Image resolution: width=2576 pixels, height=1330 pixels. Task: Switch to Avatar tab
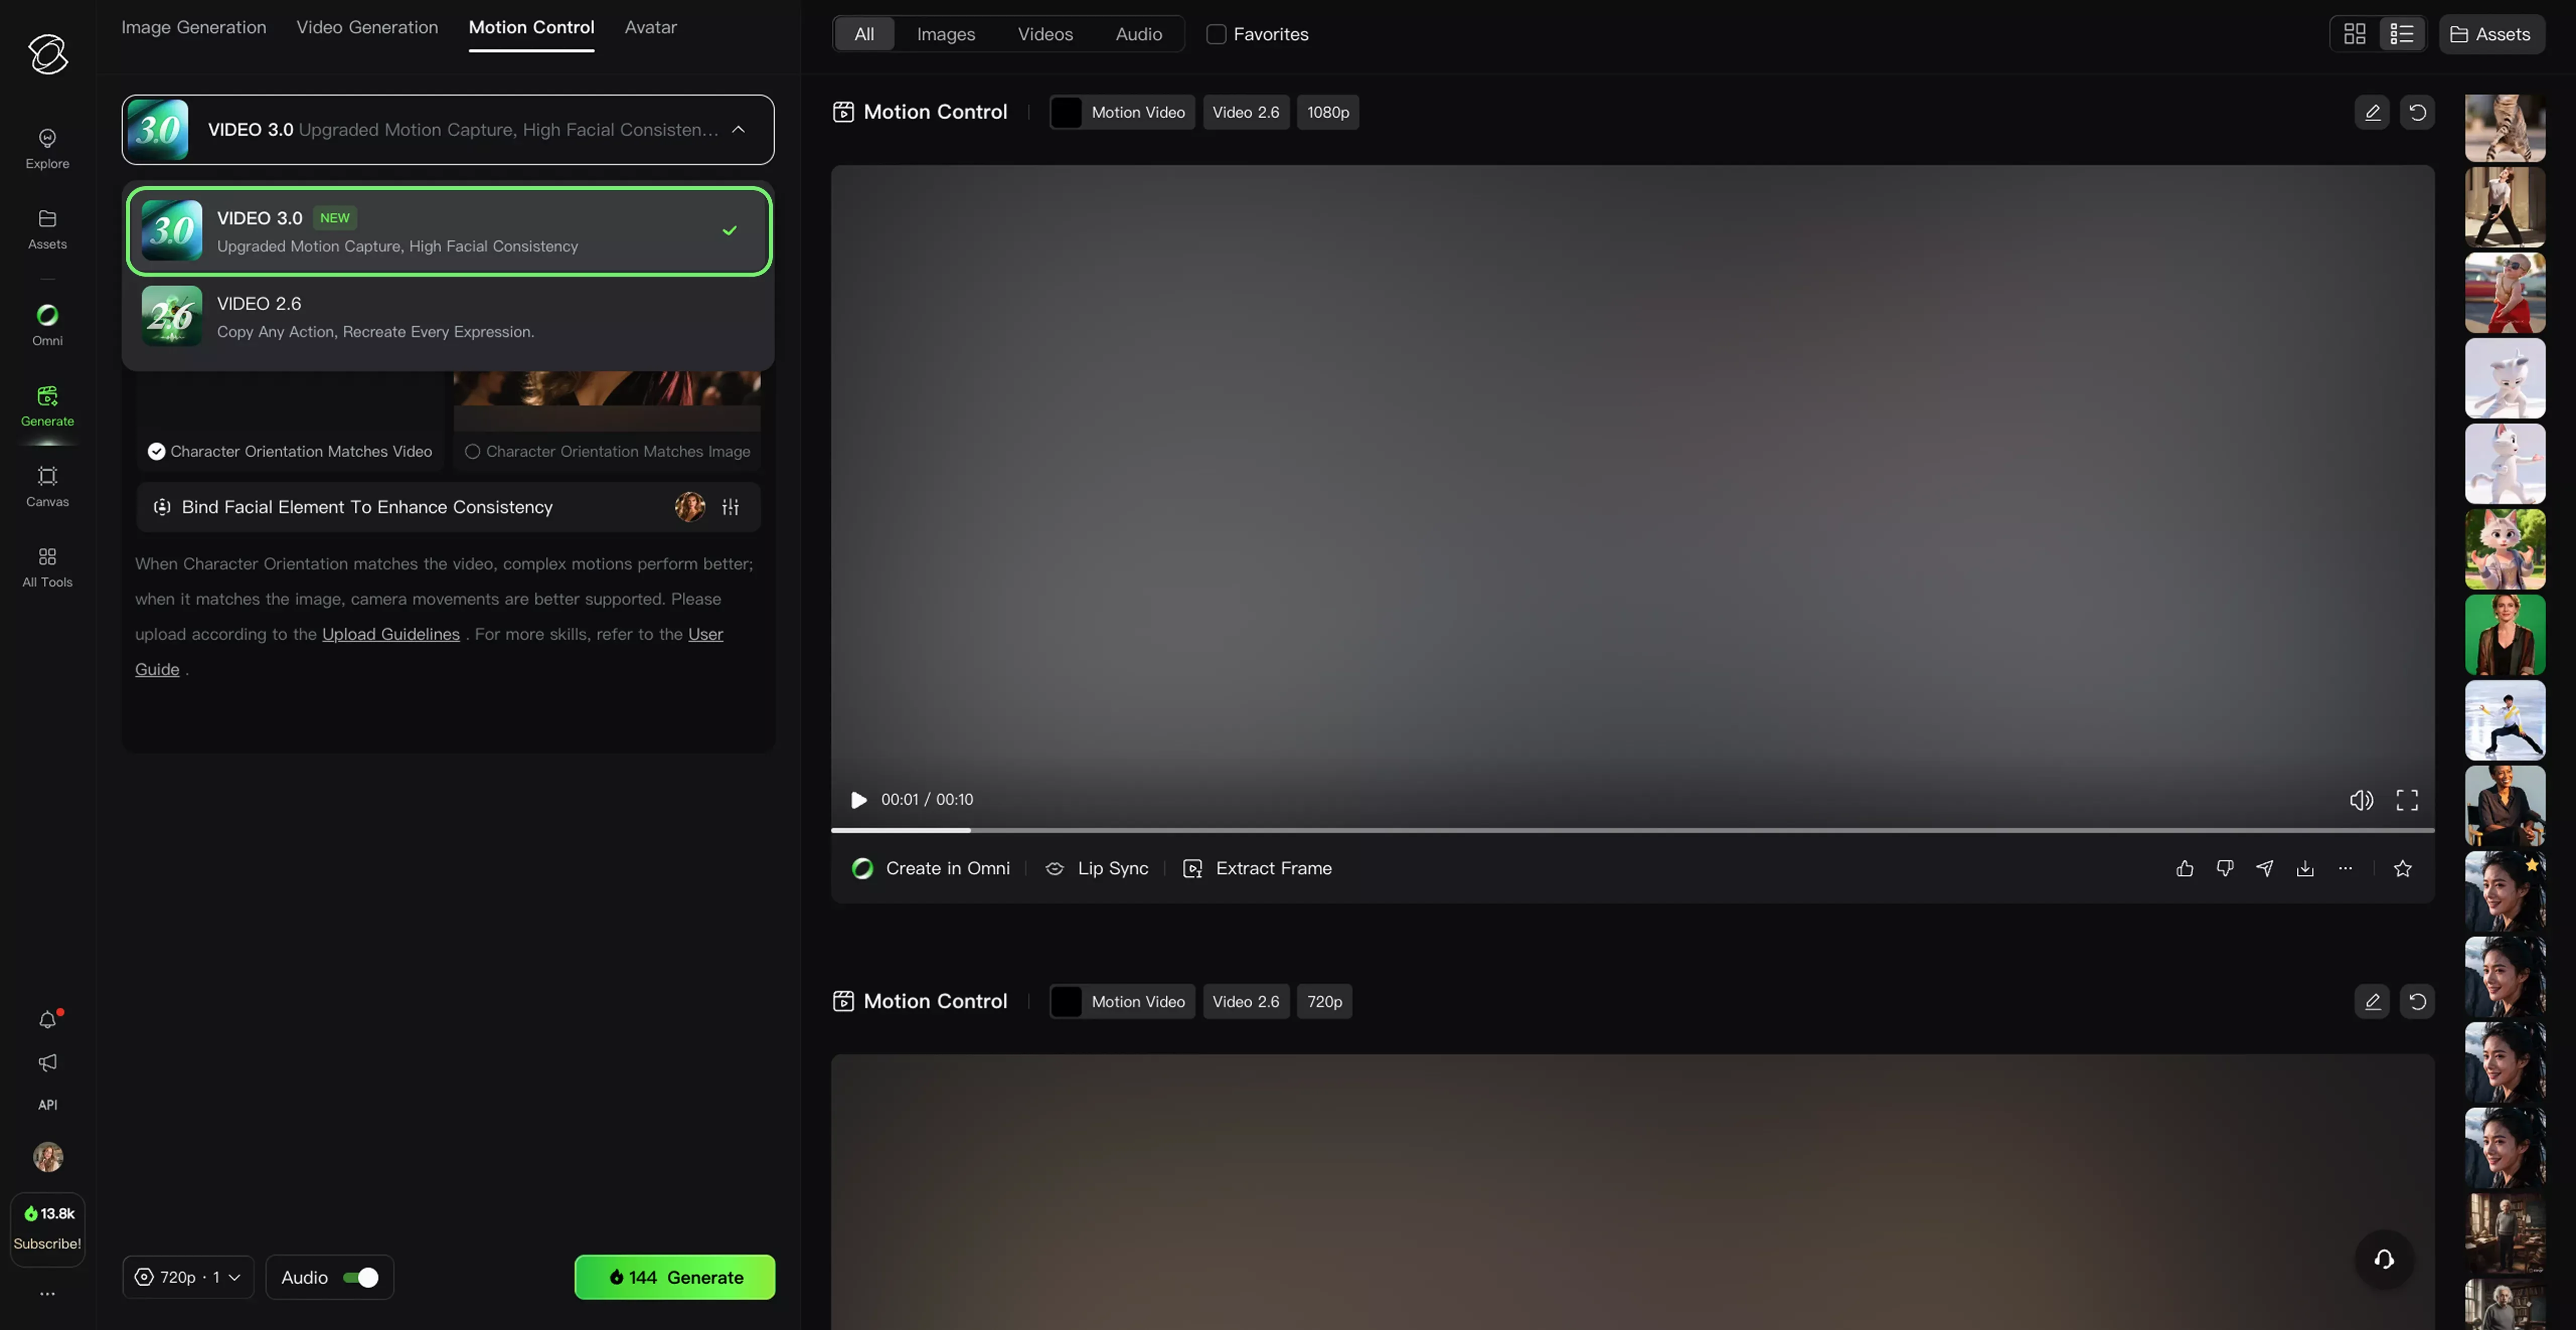[x=650, y=27]
